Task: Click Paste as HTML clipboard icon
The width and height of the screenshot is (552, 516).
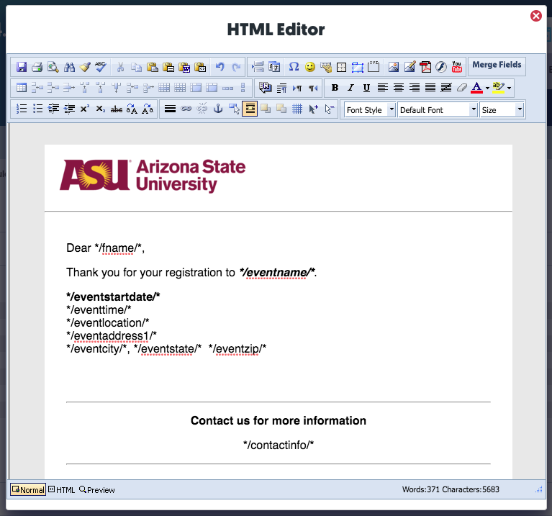Action: pyautogui.click(x=200, y=67)
